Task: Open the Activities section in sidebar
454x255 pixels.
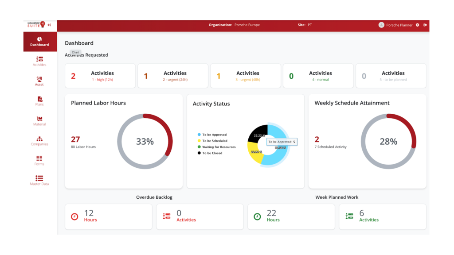Action: [x=39, y=61]
